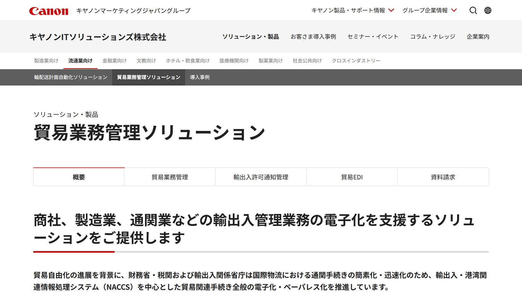Image resolution: width=522 pixels, height=293 pixels.
Task: Click the globe language icon
Action: coord(488,10)
